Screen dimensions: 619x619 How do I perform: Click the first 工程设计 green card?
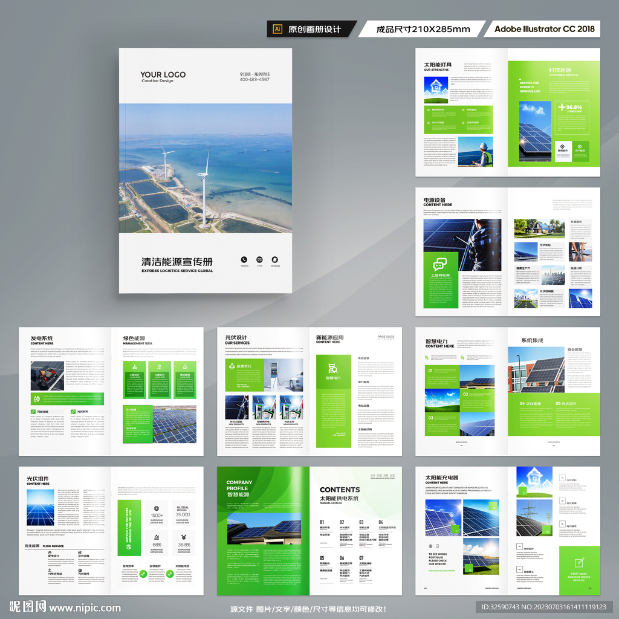tap(134, 380)
